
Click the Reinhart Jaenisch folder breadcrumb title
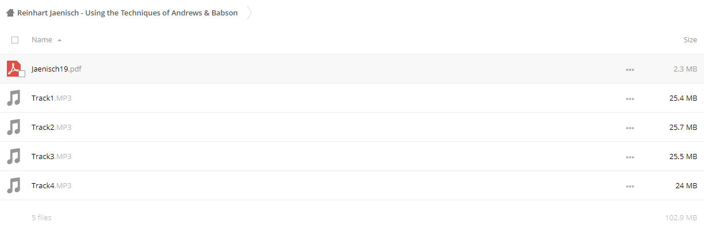[x=127, y=13]
